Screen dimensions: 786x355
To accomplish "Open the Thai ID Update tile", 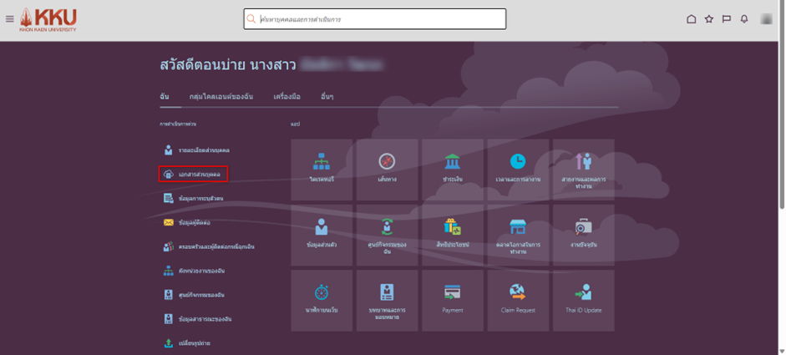I will point(583,300).
